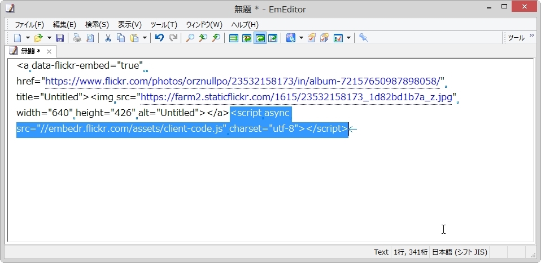The height and width of the screenshot is (263, 541).
Task: Click Find Previous magnifier icon
Action: pos(216,38)
